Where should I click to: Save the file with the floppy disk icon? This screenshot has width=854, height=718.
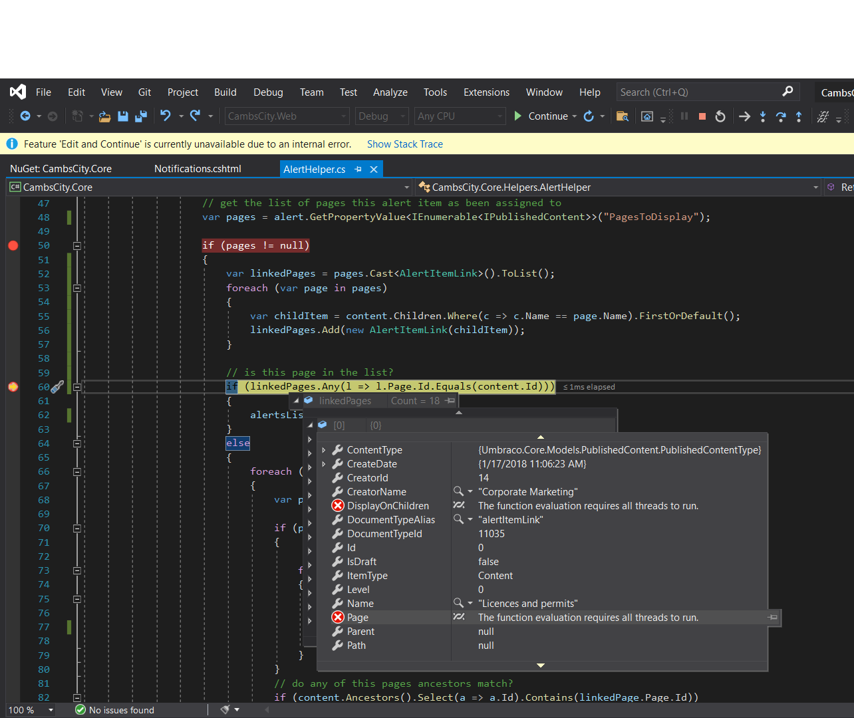[x=123, y=116]
